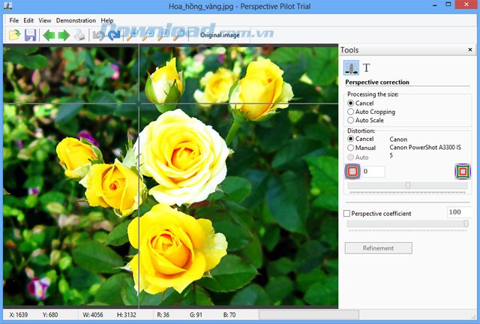Enable the Perspective coefficient checkbox
This screenshot has width=480, height=324.
pyautogui.click(x=346, y=214)
